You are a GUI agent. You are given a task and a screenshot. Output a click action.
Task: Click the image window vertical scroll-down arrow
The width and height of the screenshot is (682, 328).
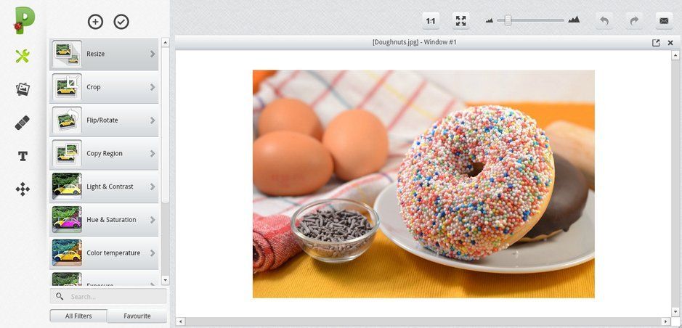pos(675,312)
